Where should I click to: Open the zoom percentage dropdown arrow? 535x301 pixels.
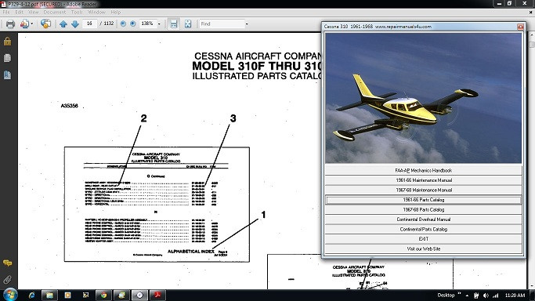159,24
